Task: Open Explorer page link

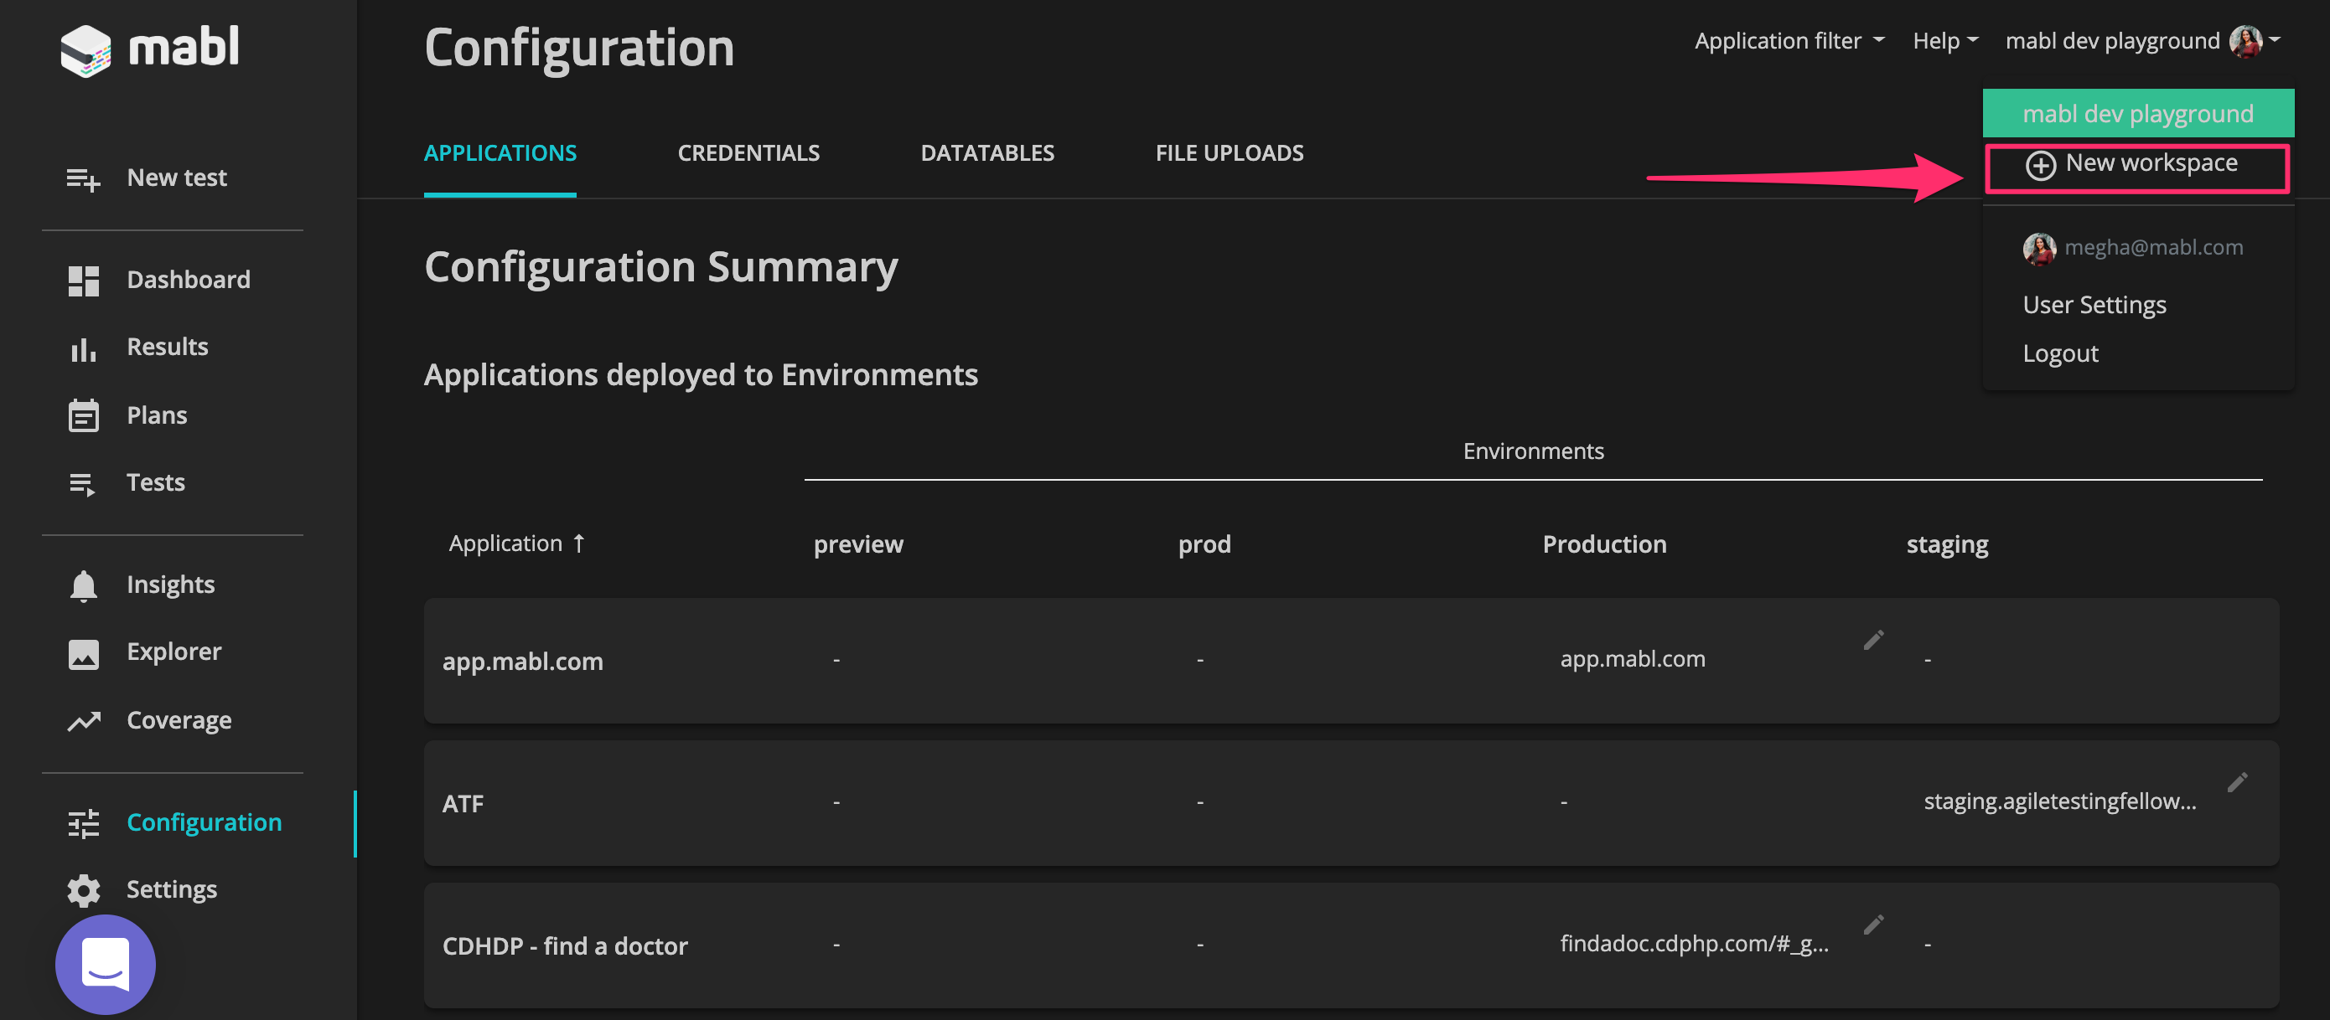Action: point(173,652)
